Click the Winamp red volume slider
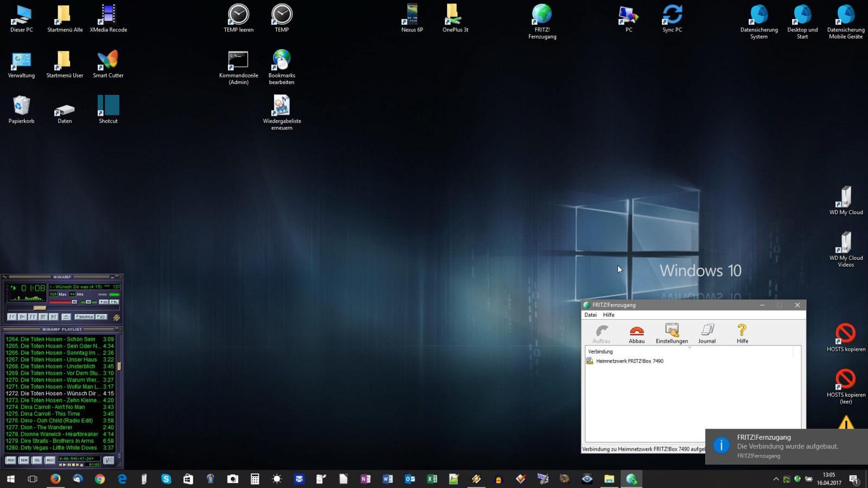868x488 pixels. pyautogui.click(x=63, y=302)
